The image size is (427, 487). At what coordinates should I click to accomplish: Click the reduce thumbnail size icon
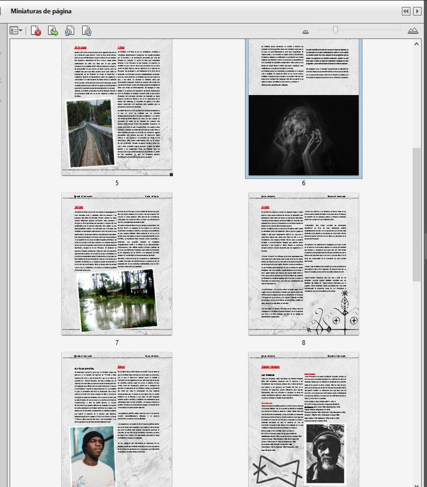pyautogui.click(x=306, y=32)
